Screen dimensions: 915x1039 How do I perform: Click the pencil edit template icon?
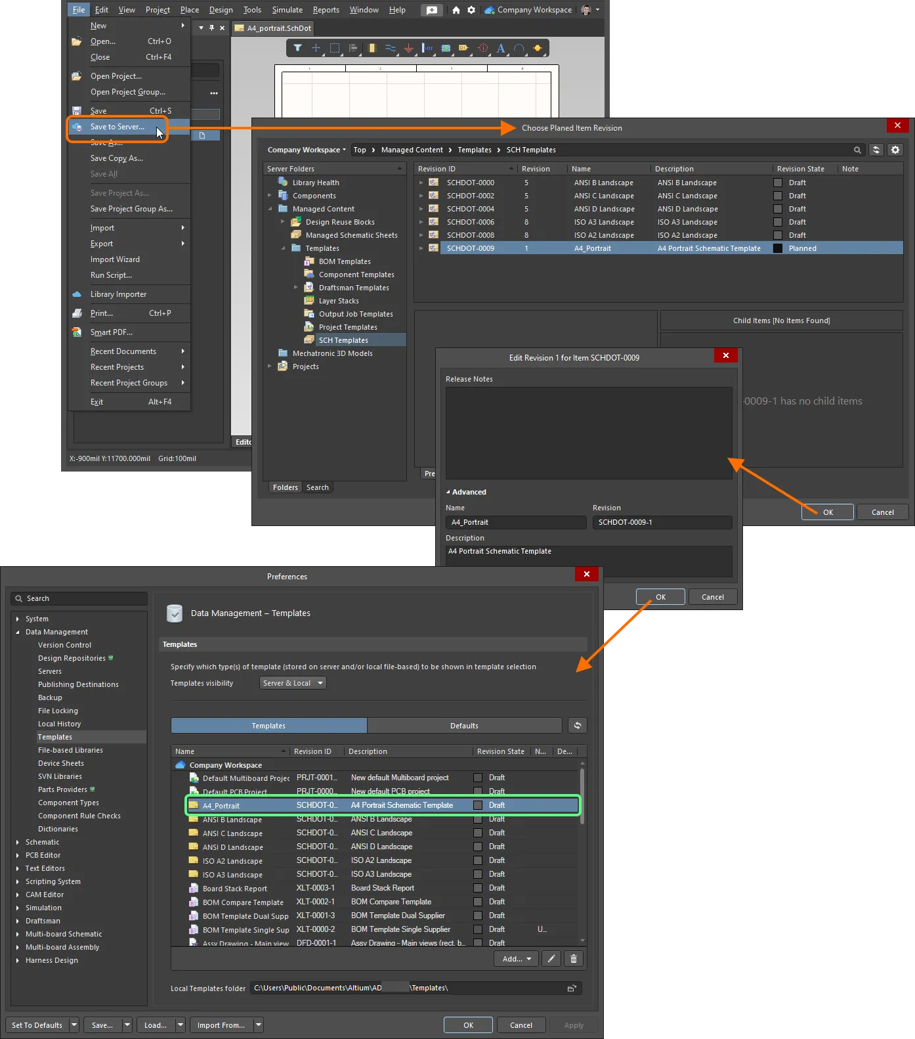(551, 959)
